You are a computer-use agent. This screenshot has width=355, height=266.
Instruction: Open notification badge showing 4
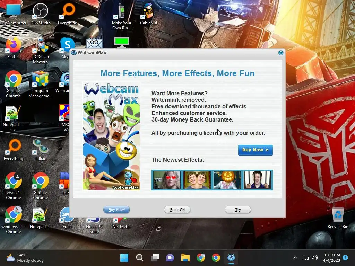click(345, 258)
